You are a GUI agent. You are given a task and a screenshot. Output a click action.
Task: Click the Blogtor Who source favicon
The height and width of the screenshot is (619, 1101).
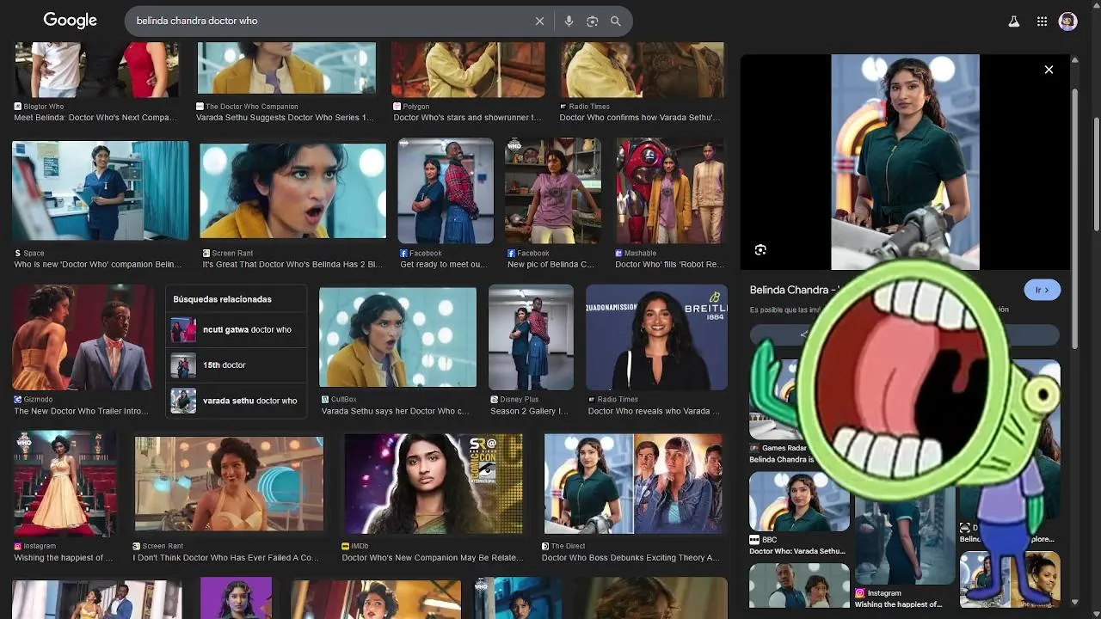click(x=17, y=107)
